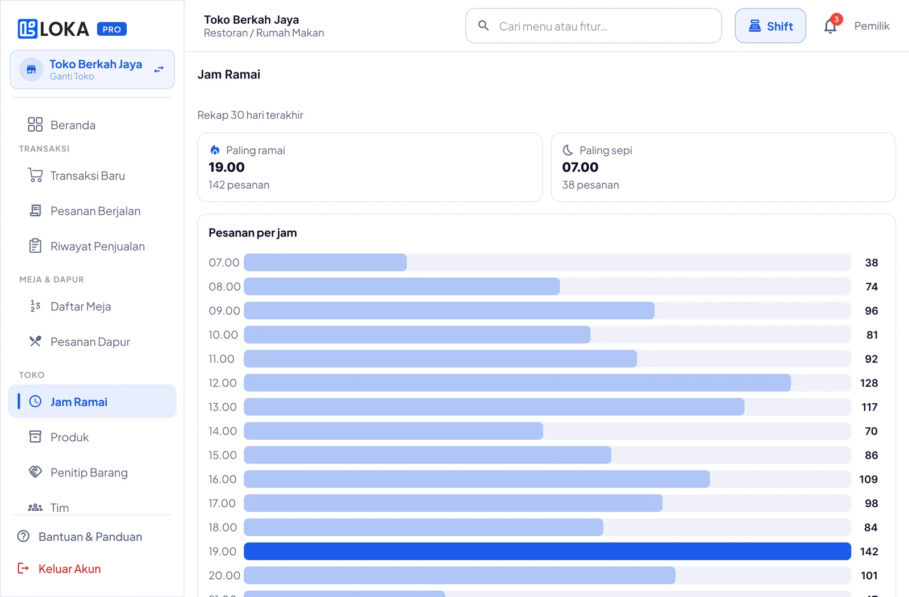
Task: Click the highlighted 19.00 bar
Action: [547, 551]
